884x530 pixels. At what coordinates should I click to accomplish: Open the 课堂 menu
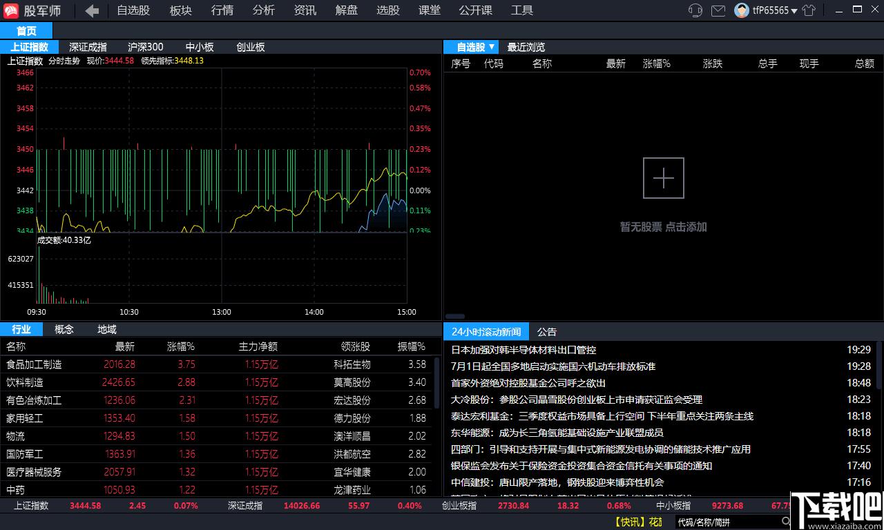pyautogui.click(x=429, y=10)
